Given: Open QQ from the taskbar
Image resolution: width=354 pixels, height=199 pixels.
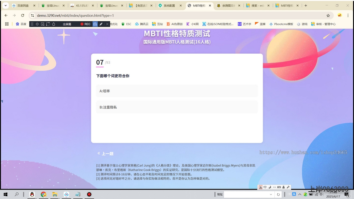Looking at the screenshot, I should point(32,194).
